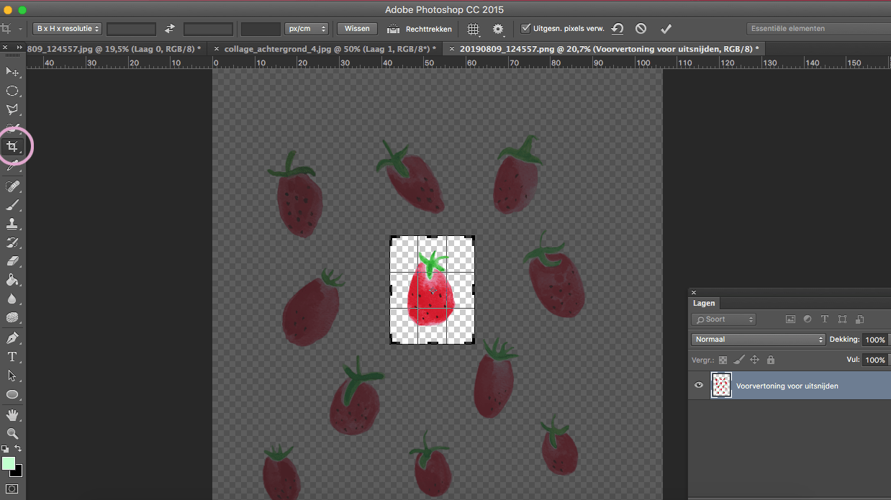Viewport: 891px width, 500px height.
Task: Activate the Zoom magnifier tool
Action: pyautogui.click(x=12, y=433)
